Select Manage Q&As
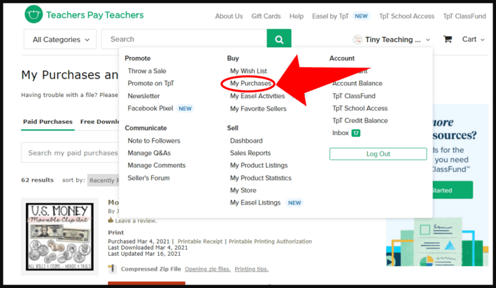The width and height of the screenshot is (496, 288). (149, 153)
